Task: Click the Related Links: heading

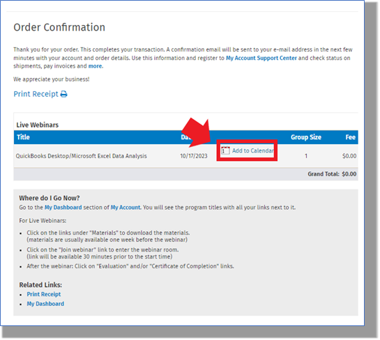Action: [40, 285]
